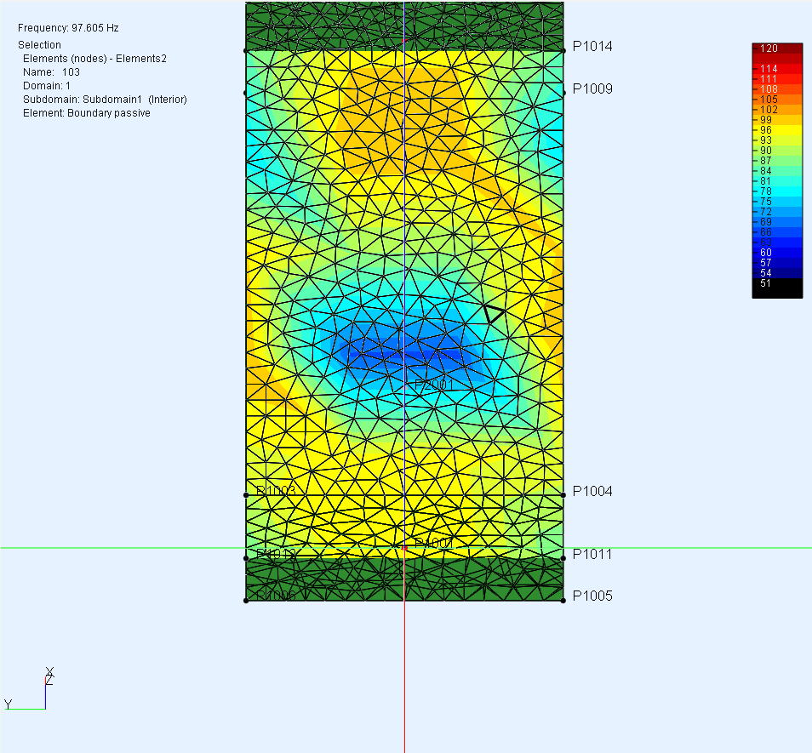This screenshot has height=753, width=812.
Task: Click the XYZ axis orientation triad
Action: click(x=28, y=689)
